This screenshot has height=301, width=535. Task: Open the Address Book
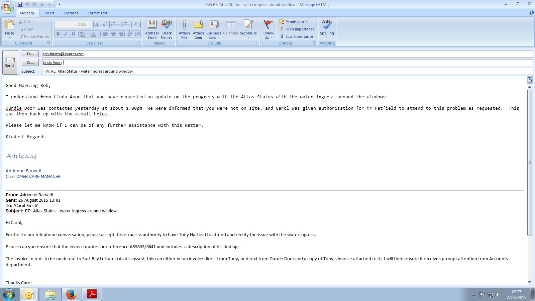pos(152,29)
